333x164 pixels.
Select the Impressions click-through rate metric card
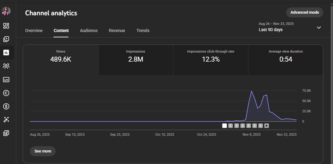pos(211,56)
